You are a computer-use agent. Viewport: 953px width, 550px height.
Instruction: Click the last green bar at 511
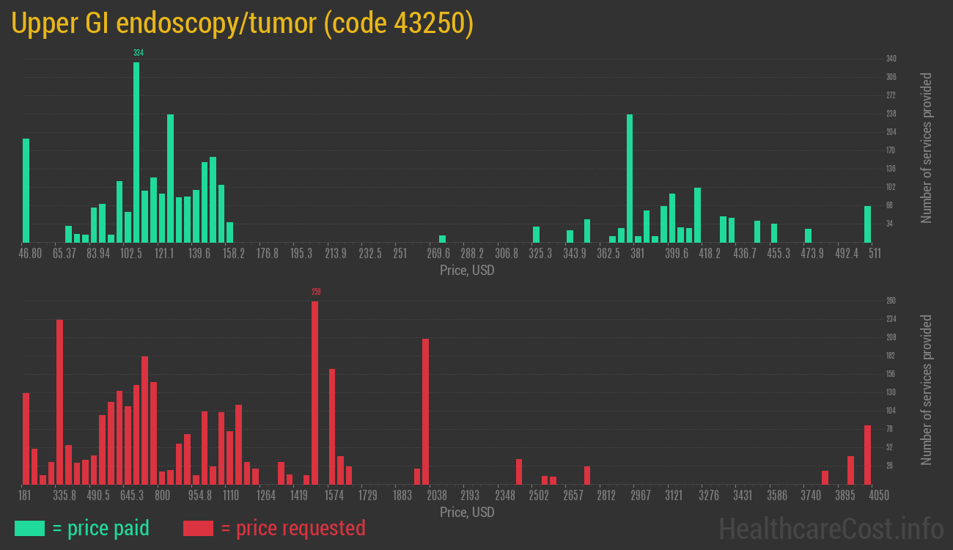click(x=867, y=224)
